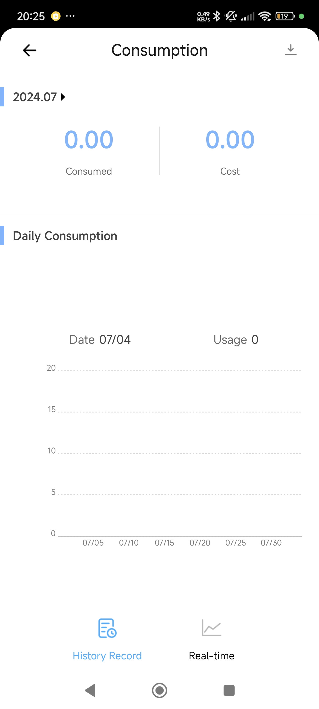Tap the Date 07/04 readout
The height and width of the screenshot is (709, 319).
[x=100, y=340]
